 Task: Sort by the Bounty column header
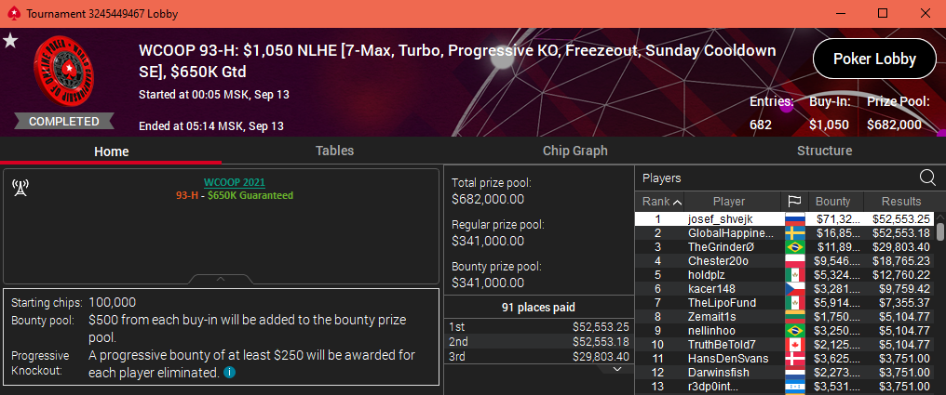tap(832, 201)
